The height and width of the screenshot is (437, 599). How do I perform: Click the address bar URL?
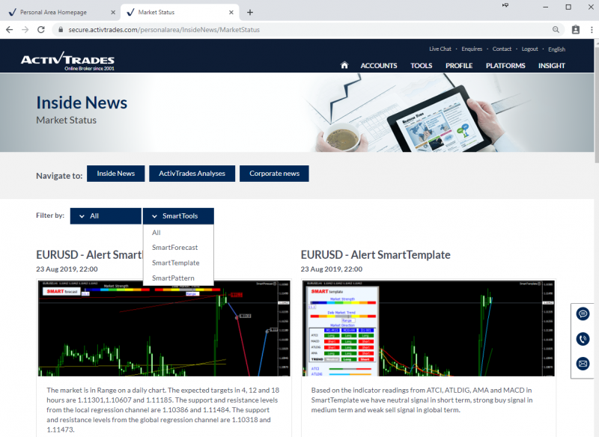click(164, 30)
